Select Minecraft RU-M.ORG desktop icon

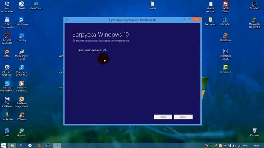tap(255, 23)
